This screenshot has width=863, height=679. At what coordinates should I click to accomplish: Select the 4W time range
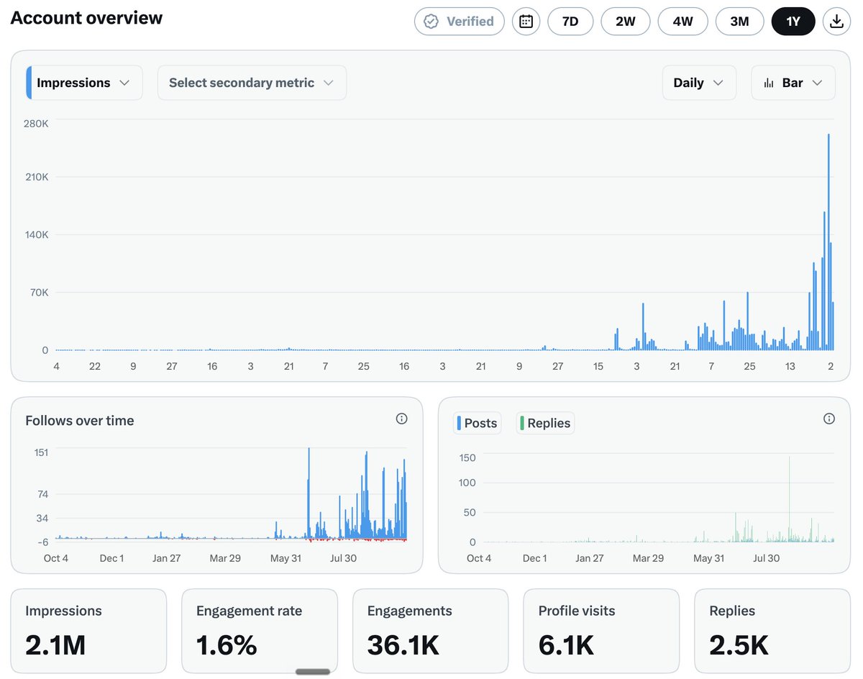click(x=682, y=22)
